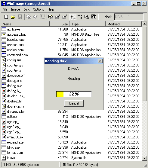
Task: Click the Inject files stacked-pages icon
Action: coord(29,17)
